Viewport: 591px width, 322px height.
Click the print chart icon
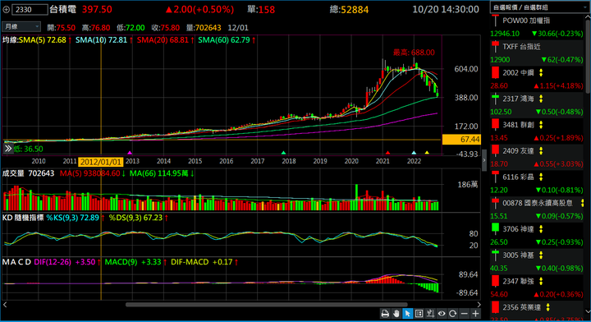pos(385,313)
